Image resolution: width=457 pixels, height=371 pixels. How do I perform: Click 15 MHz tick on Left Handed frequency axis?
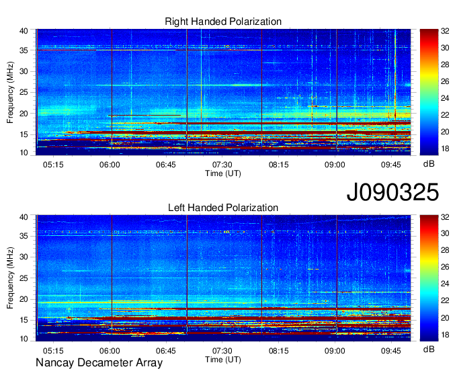(x=24, y=321)
